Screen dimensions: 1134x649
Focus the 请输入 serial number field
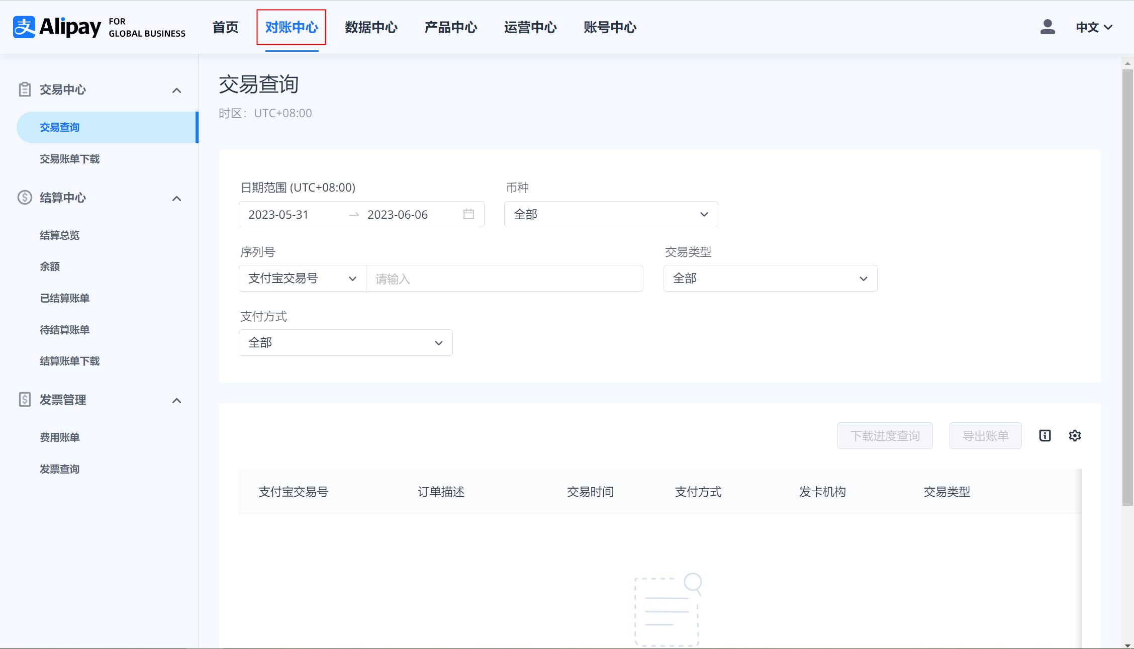pos(504,279)
